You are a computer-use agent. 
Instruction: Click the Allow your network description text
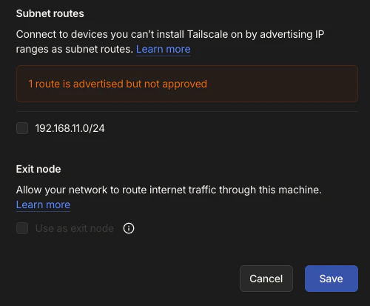click(x=169, y=190)
